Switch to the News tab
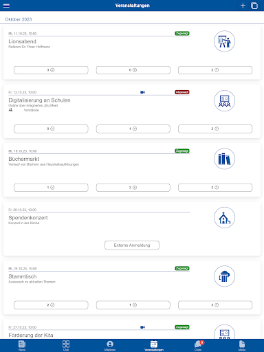The width and height of the screenshot is (264, 352). pos(22,346)
